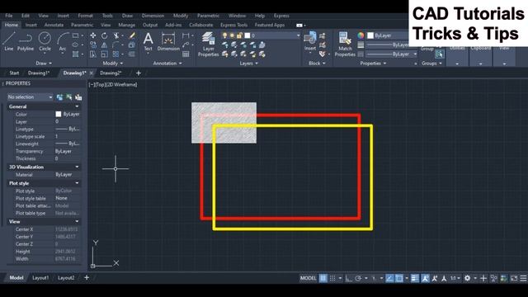The image size is (528, 297).
Task: Click the Color ByLayer swatch in Properties palette
Action: 59,114
